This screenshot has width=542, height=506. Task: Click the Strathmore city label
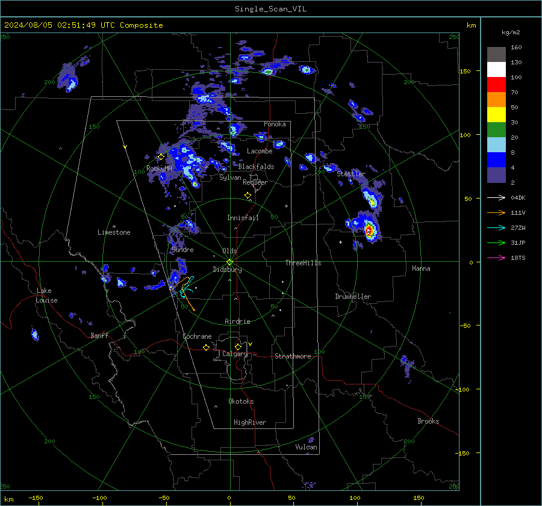[x=293, y=356]
